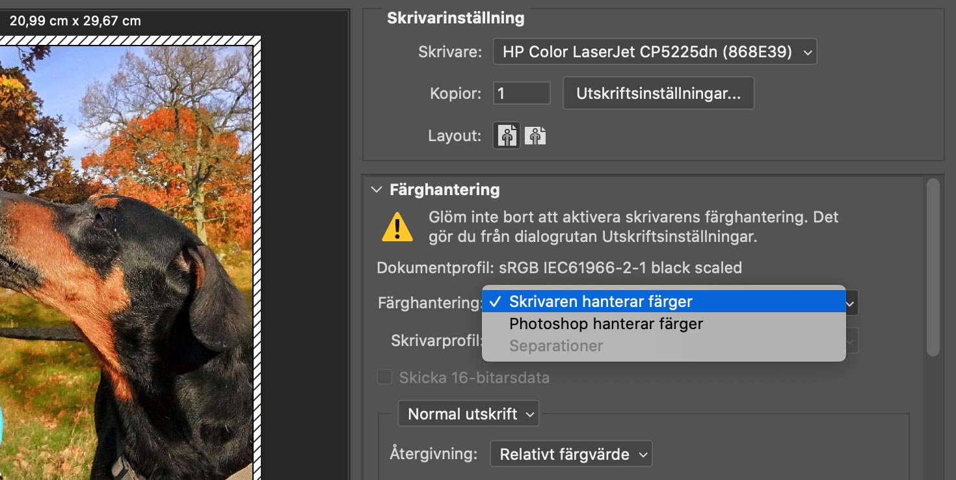Click the paper size 20,99 cm label
The image size is (956, 480).
click(75, 21)
